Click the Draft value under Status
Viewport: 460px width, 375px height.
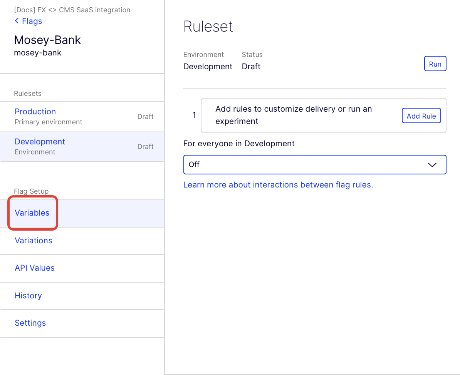pos(251,67)
